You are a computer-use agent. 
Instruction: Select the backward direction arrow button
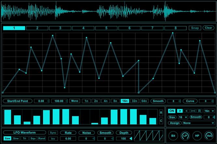(x=186, y=111)
